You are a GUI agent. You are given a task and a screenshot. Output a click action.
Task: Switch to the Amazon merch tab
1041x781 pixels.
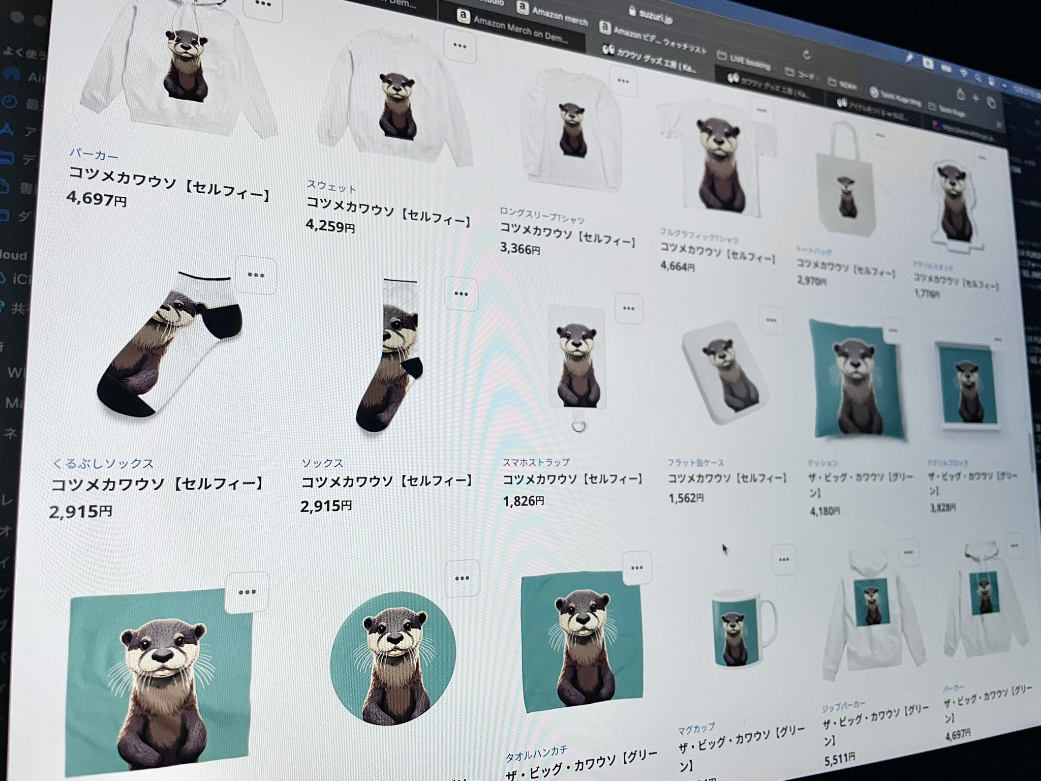click(553, 14)
